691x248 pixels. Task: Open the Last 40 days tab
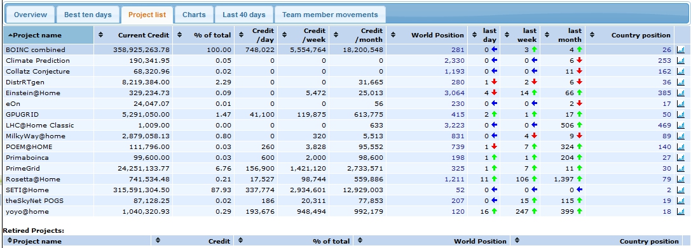pyautogui.click(x=243, y=15)
